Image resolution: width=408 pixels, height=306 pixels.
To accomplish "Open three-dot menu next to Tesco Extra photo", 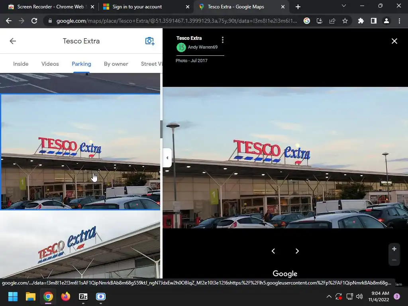I will [x=222, y=40].
